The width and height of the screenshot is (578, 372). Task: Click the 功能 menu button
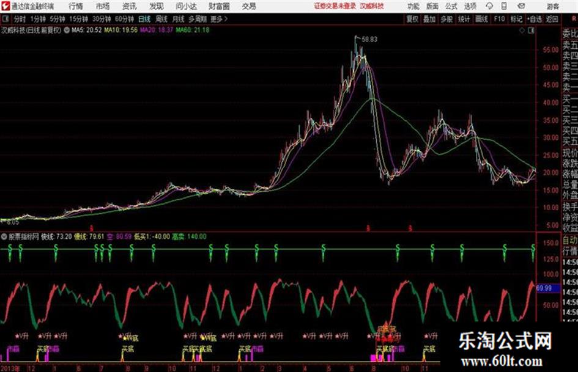point(413,6)
